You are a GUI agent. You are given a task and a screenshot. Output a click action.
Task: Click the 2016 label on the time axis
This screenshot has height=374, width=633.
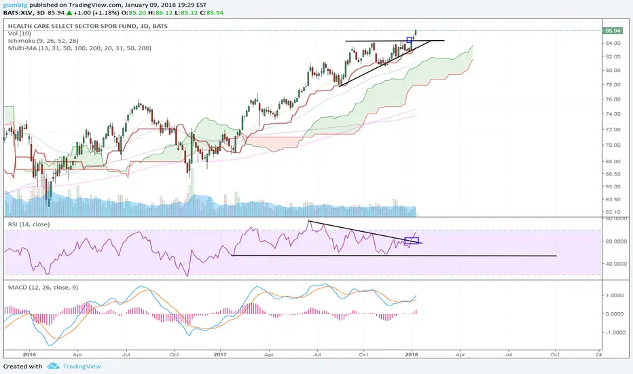[29, 354]
